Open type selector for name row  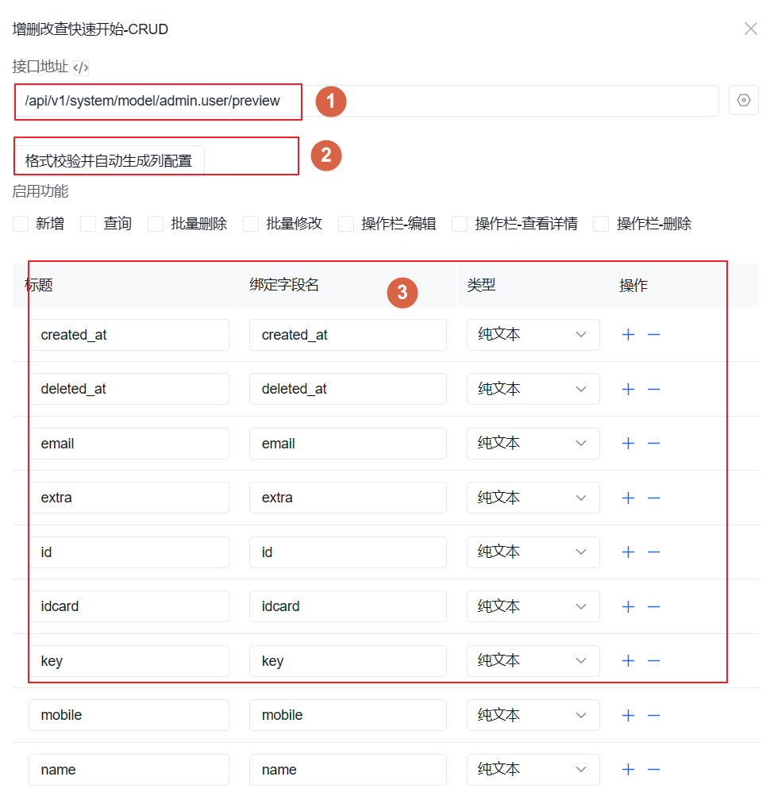[533, 770]
